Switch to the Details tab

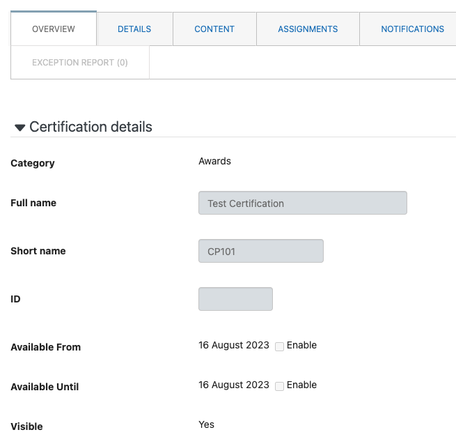[x=134, y=29]
